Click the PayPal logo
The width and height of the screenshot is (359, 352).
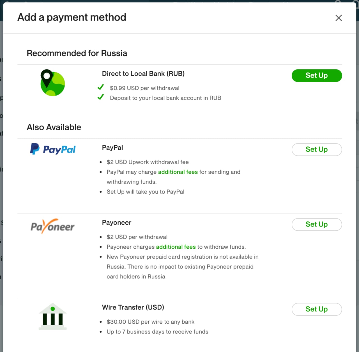(x=53, y=149)
